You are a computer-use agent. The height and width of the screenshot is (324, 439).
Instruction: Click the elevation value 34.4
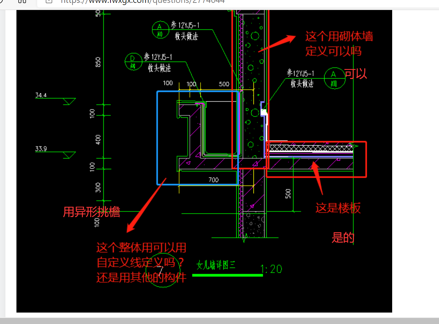41,95
